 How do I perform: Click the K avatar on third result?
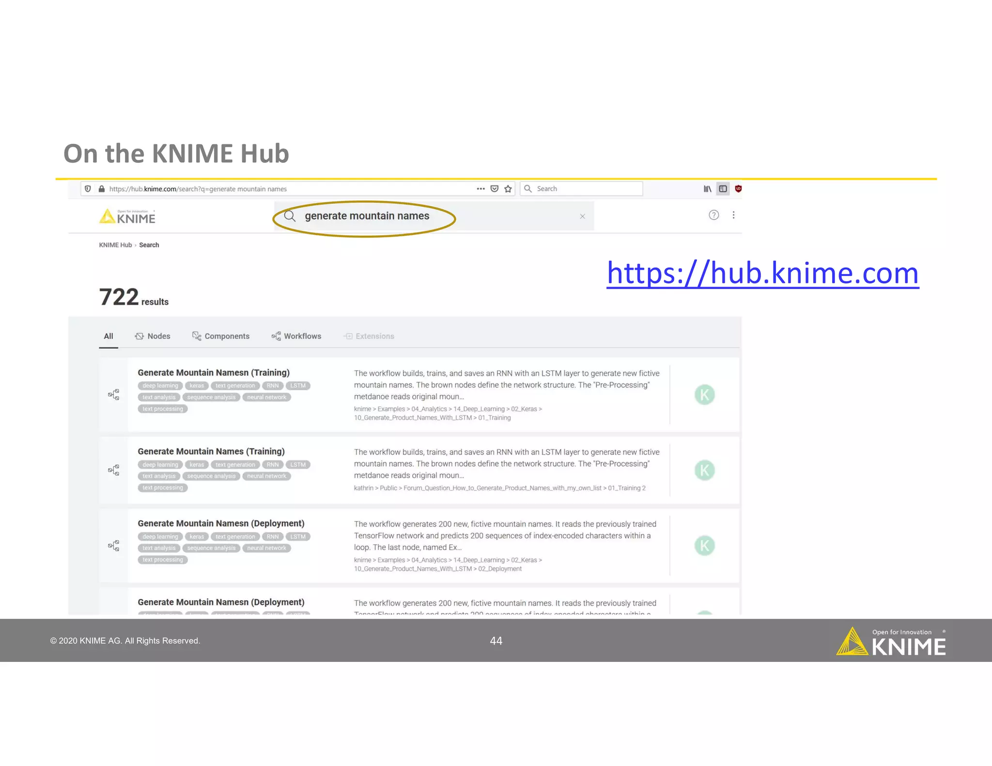coord(705,546)
